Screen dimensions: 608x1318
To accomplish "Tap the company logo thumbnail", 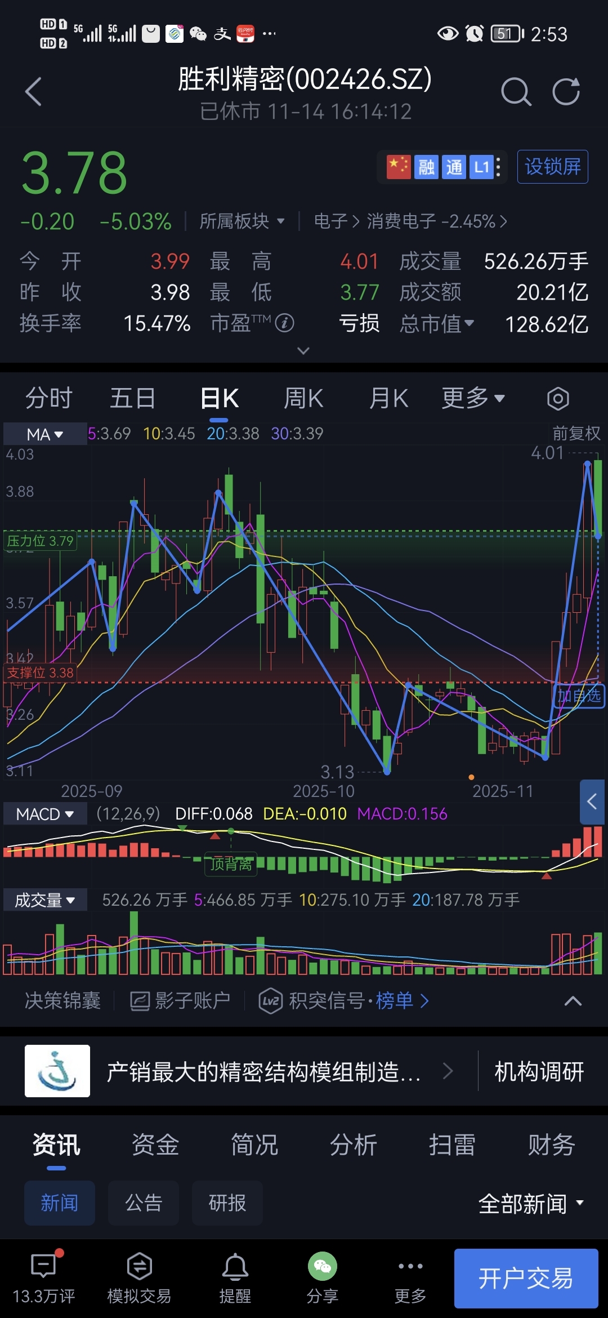I will point(57,1071).
